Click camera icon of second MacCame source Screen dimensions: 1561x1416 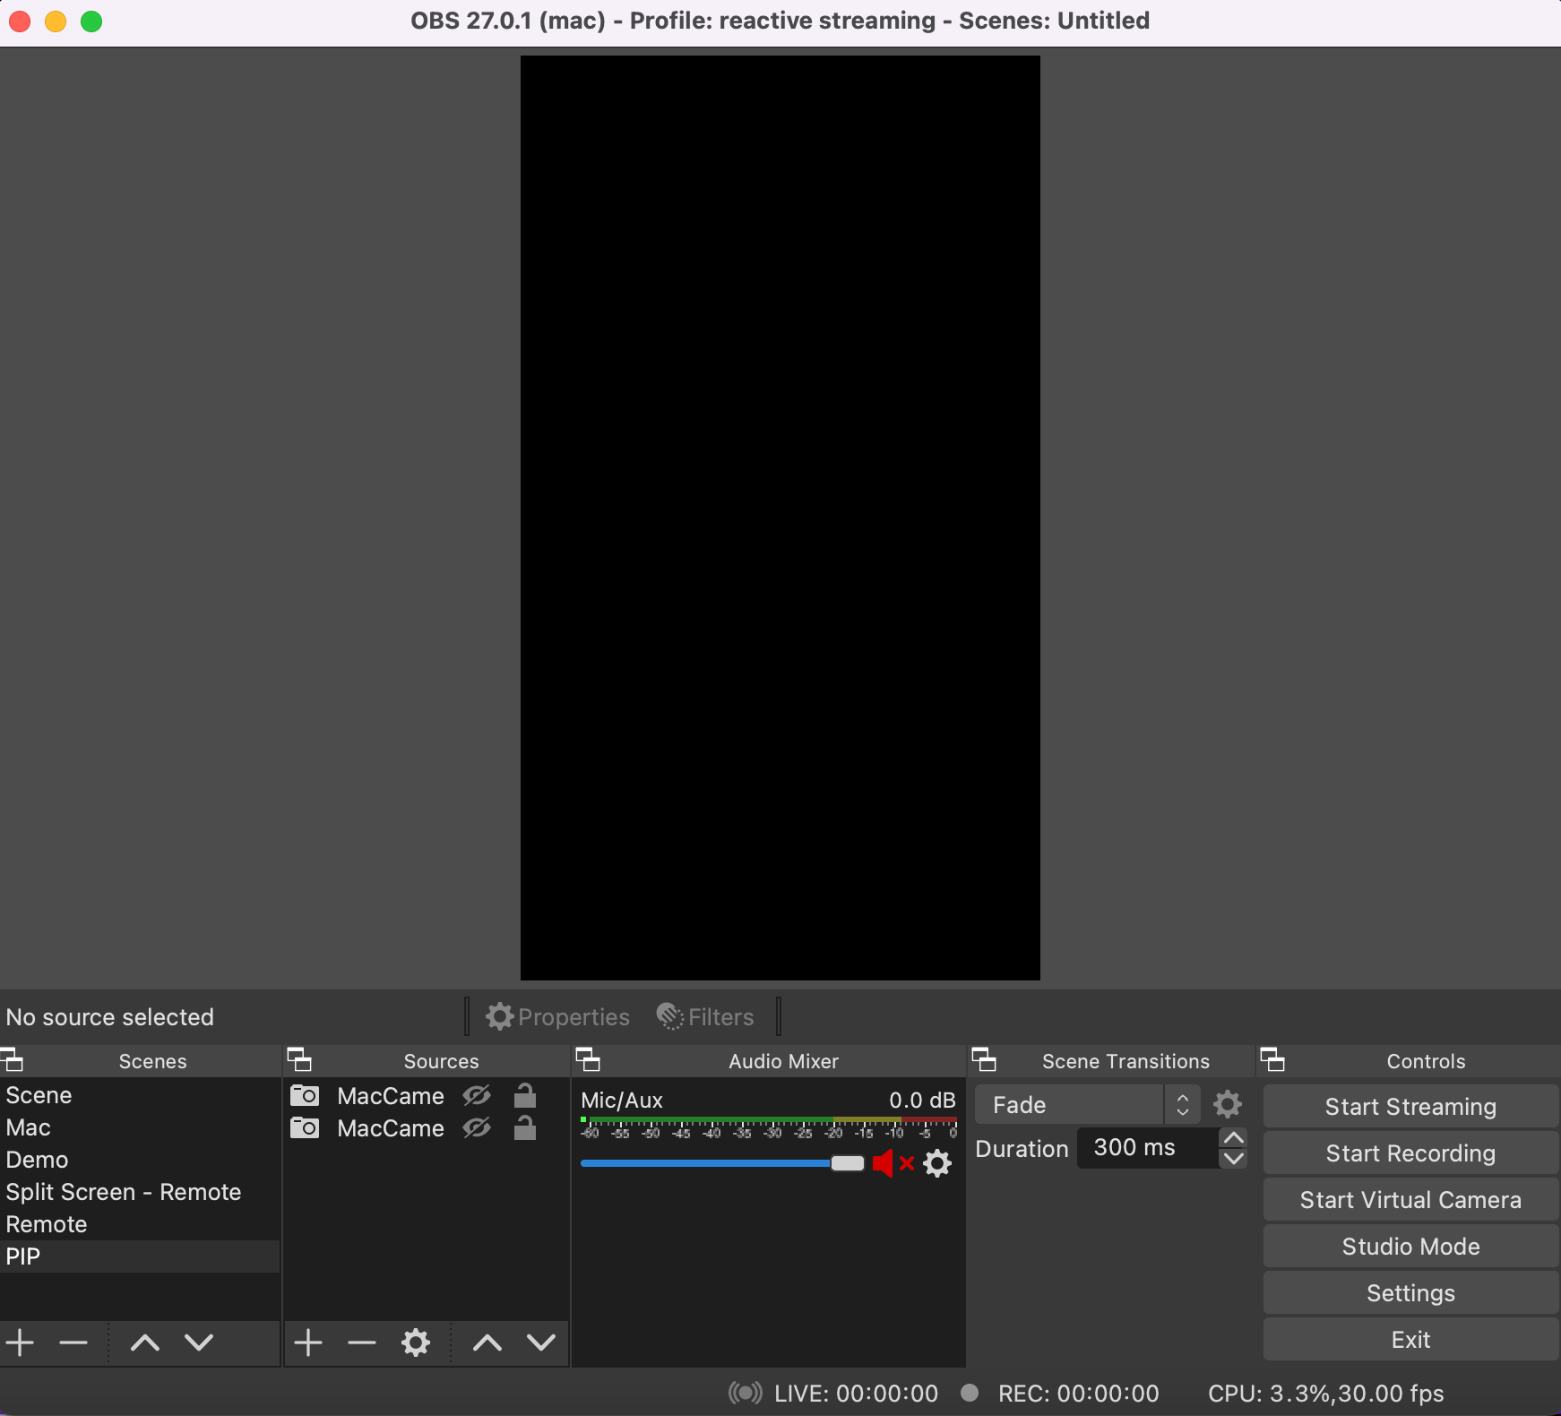click(305, 1127)
